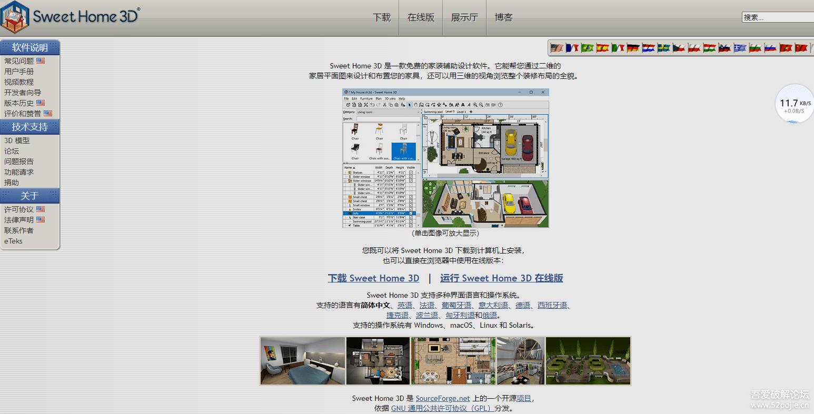
Task: Select the Polish flag language
Action: pyautogui.click(x=694, y=48)
